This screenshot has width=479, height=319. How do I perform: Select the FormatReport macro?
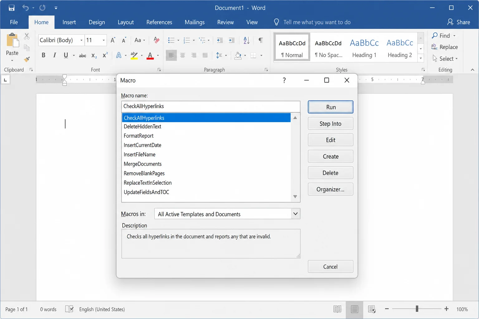click(206, 136)
